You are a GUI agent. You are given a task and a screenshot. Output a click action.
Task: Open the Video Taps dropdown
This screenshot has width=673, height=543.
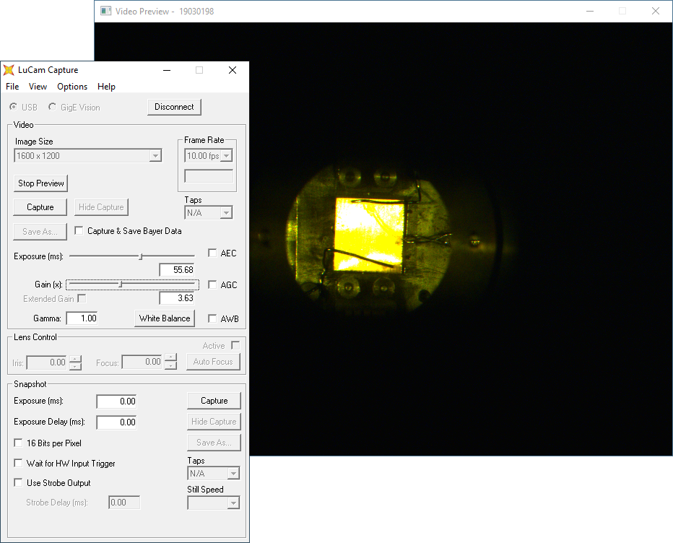(226, 213)
